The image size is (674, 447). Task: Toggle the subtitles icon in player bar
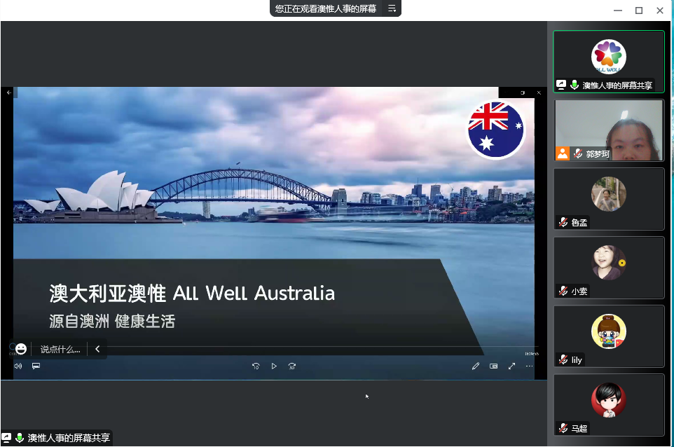pos(36,366)
